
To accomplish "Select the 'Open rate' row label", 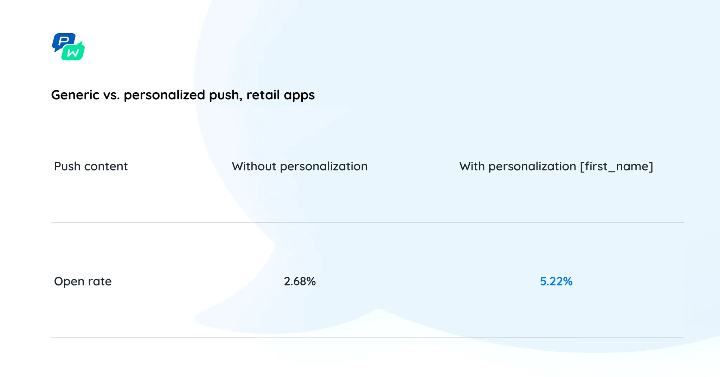I will click(83, 281).
